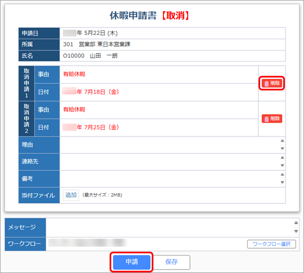Image resolution: width=304 pixels, height=273 pixels.
Task: Click 追加 to attach a file
Action: point(71,195)
